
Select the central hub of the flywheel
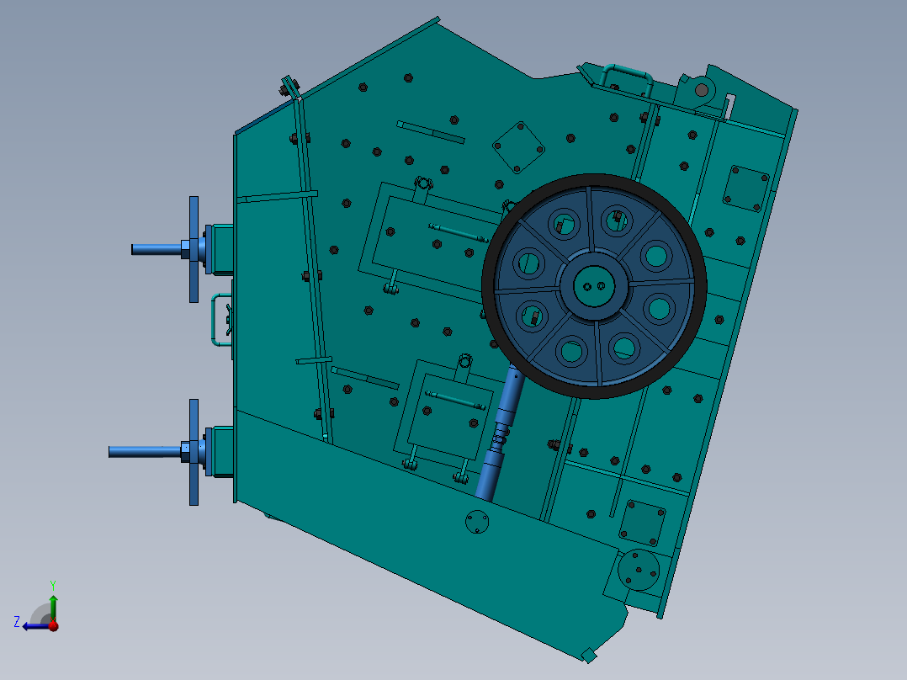point(594,286)
